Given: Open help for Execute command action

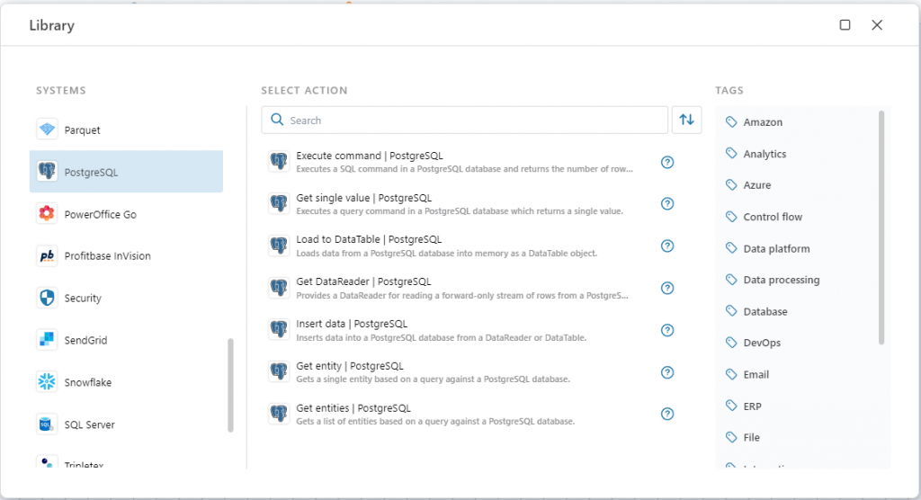Looking at the screenshot, I should click(667, 162).
